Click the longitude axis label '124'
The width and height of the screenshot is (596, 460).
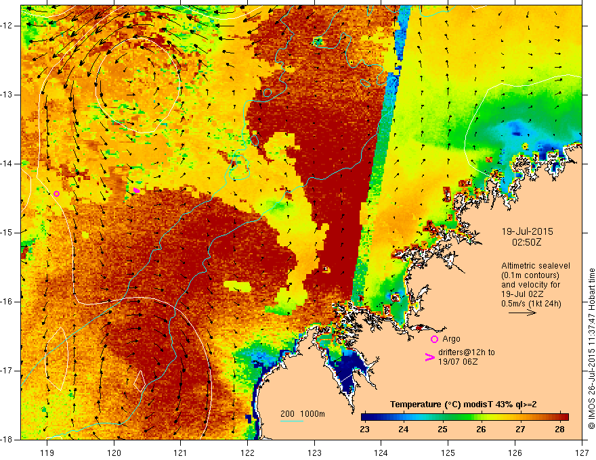tap(381, 453)
